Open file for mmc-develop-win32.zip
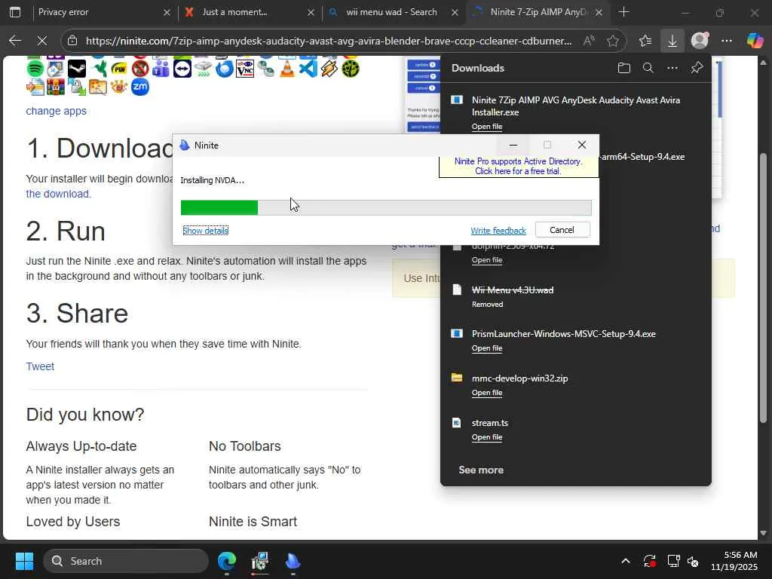 tap(487, 392)
